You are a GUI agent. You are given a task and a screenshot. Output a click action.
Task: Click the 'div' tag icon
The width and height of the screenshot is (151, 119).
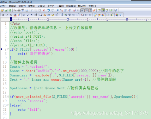coord(86,15)
